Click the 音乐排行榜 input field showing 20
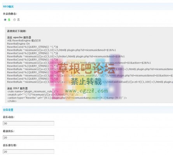 tap(28, 152)
